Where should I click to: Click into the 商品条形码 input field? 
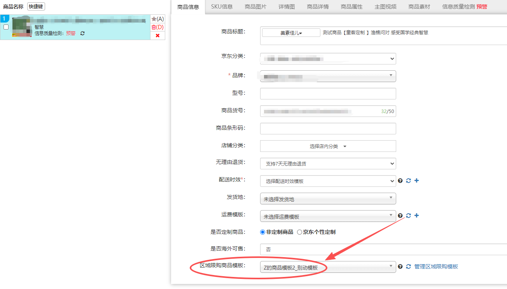point(328,129)
